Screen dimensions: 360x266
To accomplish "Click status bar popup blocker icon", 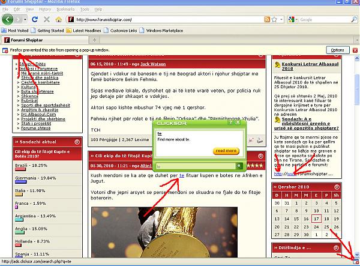I will click(356, 261).
